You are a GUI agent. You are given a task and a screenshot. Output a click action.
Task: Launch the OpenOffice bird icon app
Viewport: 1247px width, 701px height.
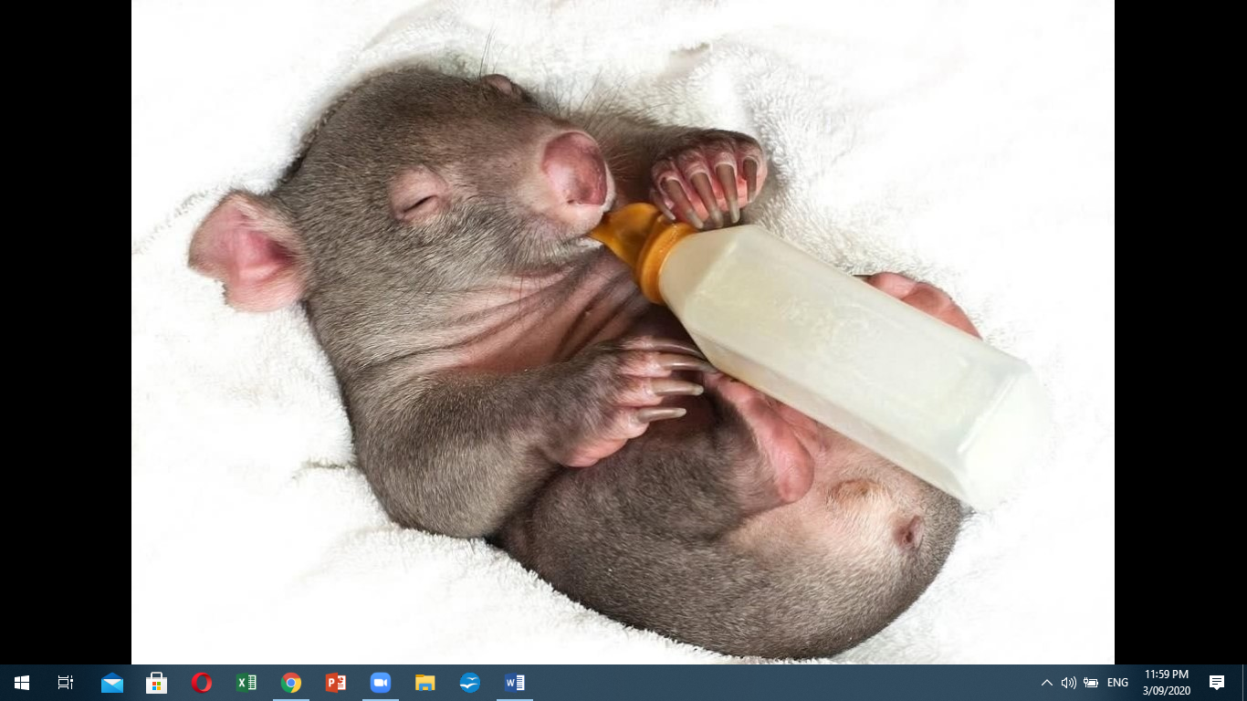tap(470, 683)
